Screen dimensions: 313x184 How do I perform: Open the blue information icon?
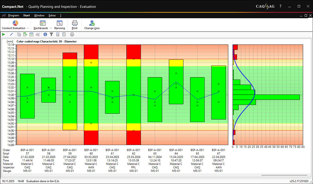coord(45,35)
